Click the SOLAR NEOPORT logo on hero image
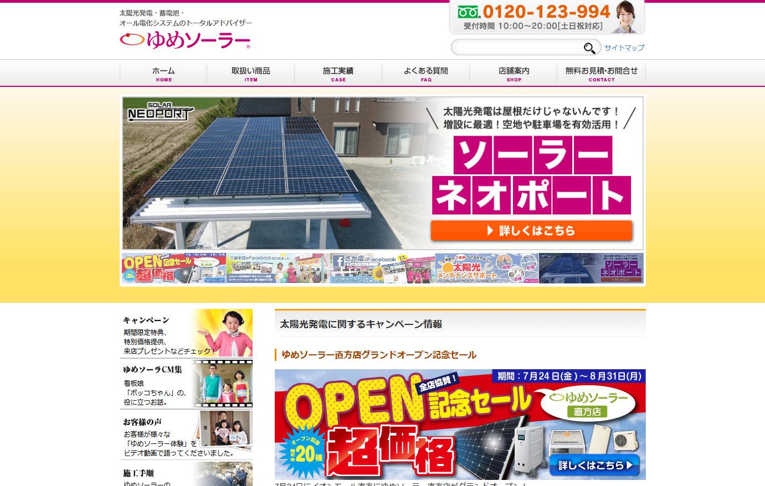The width and height of the screenshot is (765, 486). [160, 111]
